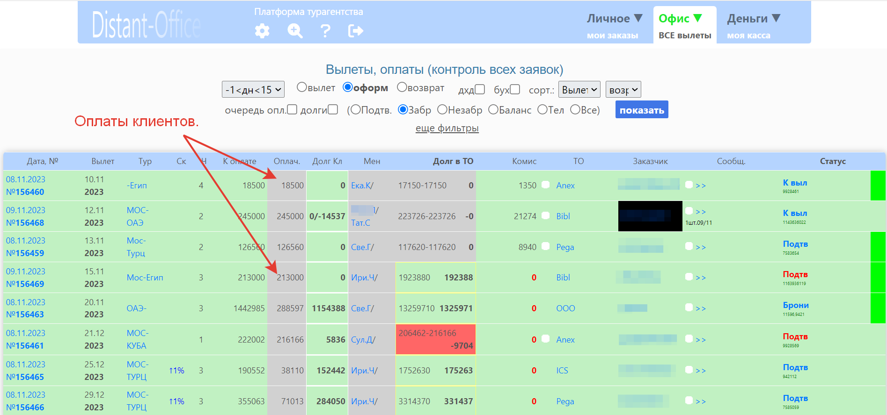Open settings gear icon in header
Image resolution: width=887 pixels, height=415 pixels.
pos(262,31)
